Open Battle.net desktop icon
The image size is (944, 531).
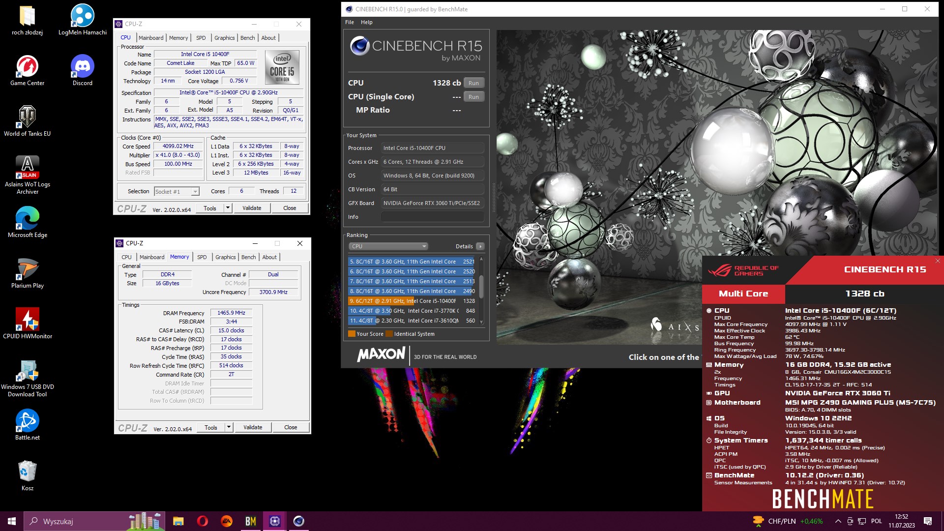27,425
